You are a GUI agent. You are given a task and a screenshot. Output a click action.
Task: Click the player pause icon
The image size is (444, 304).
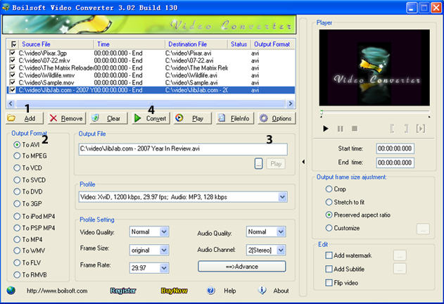340,129
